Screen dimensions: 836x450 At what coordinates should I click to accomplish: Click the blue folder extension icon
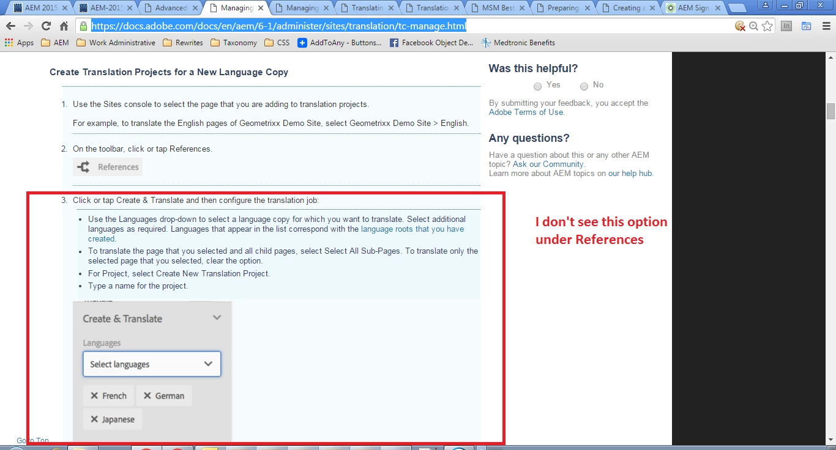coord(807,26)
